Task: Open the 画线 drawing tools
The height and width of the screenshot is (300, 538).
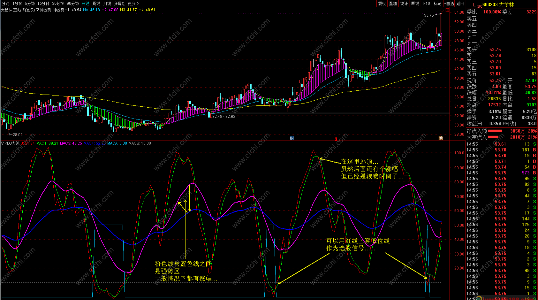Action: (x=415, y=4)
